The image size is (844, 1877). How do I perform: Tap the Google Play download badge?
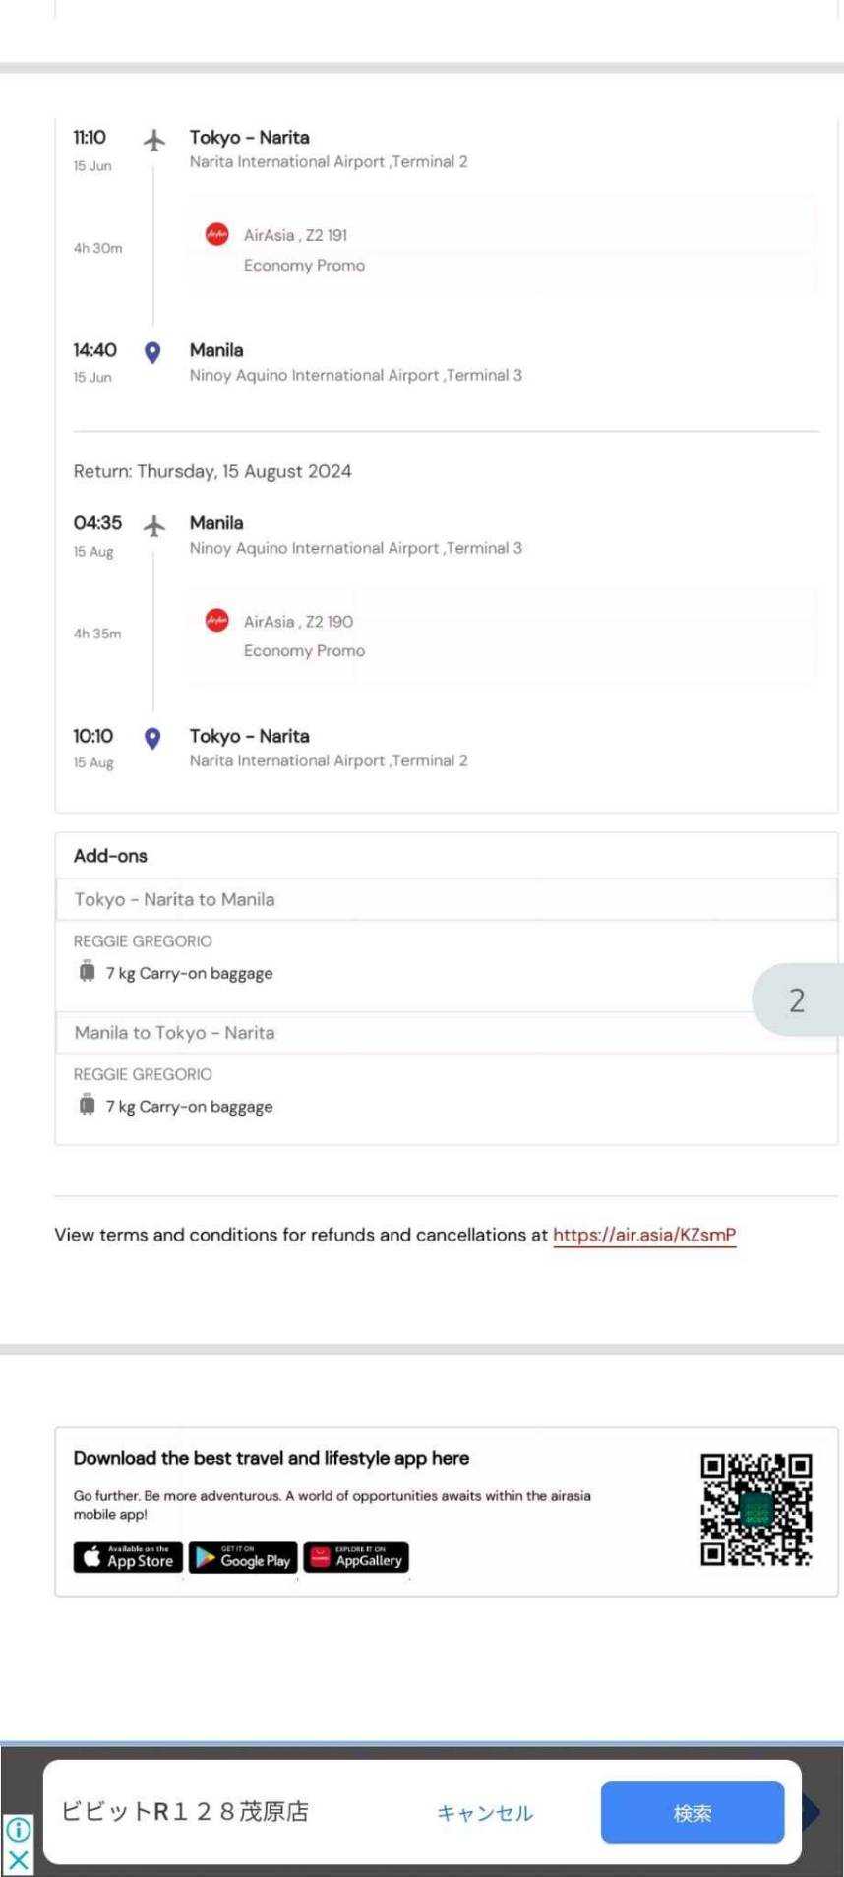[x=243, y=1557]
